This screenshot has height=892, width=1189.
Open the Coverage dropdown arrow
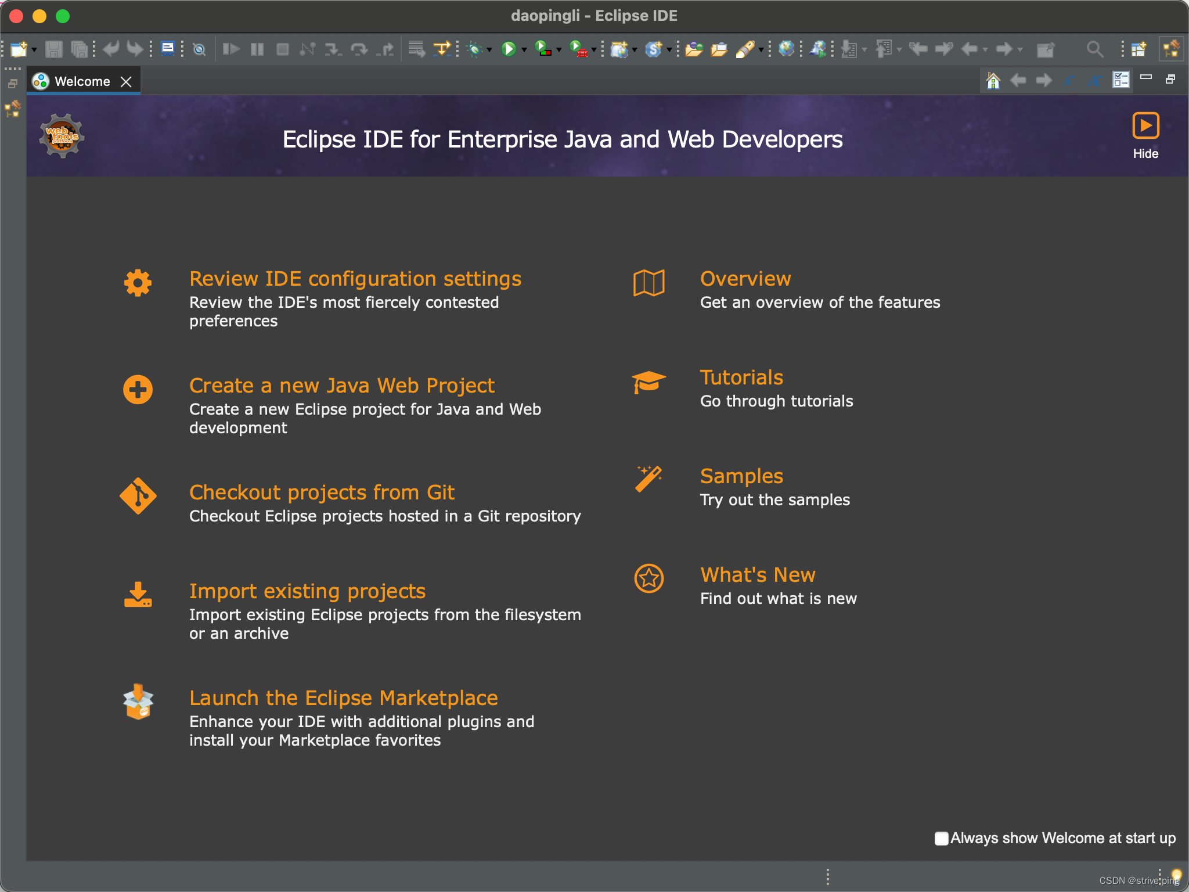[x=559, y=50]
